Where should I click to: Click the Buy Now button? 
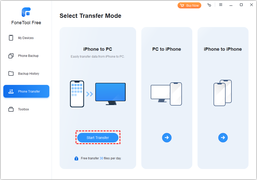click(189, 5)
